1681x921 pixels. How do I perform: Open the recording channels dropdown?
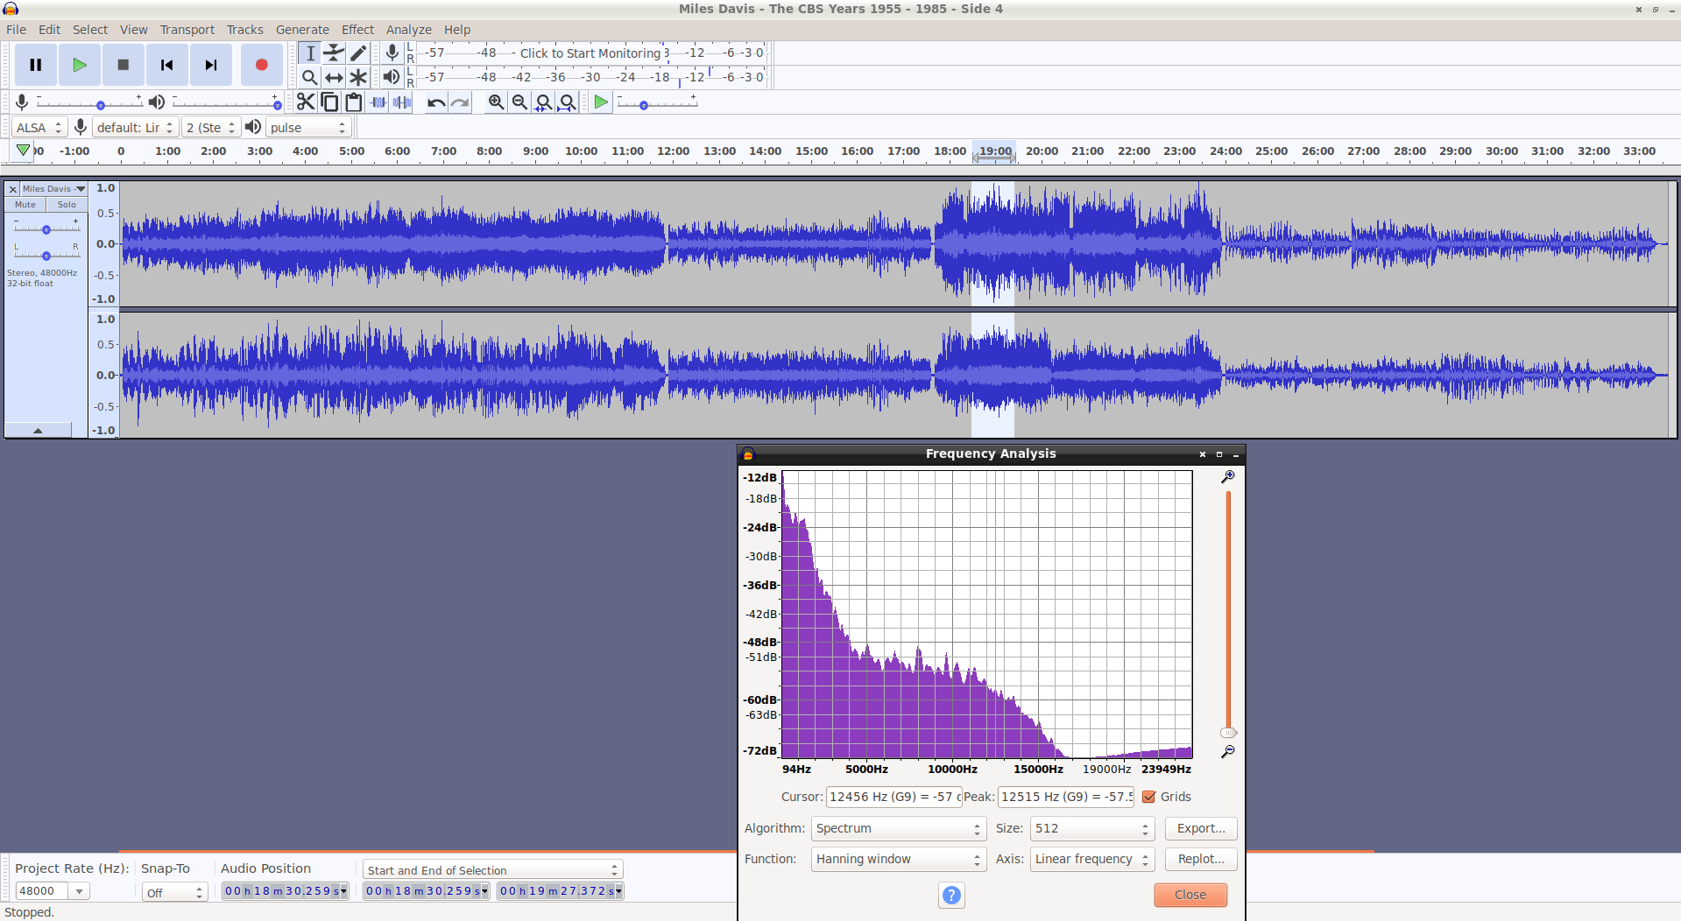(x=211, y=128)
